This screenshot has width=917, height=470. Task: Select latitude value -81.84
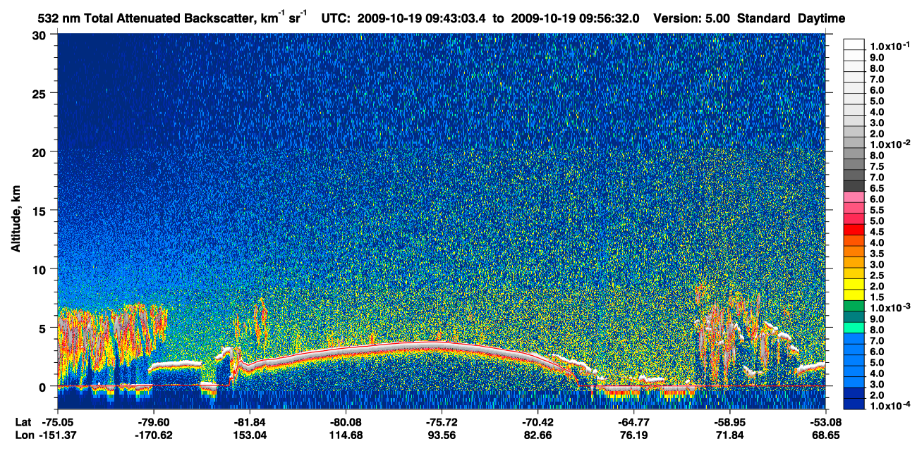250,422
